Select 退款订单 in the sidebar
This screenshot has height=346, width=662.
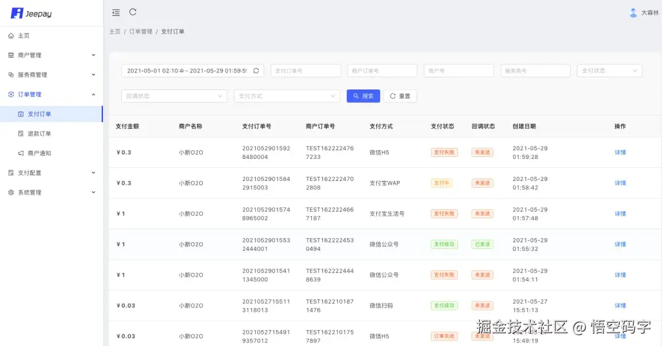click(x=51, y=134)
